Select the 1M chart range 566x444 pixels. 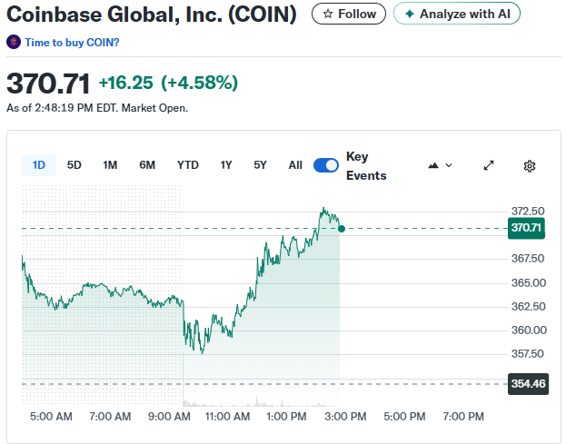pos(110,165)
